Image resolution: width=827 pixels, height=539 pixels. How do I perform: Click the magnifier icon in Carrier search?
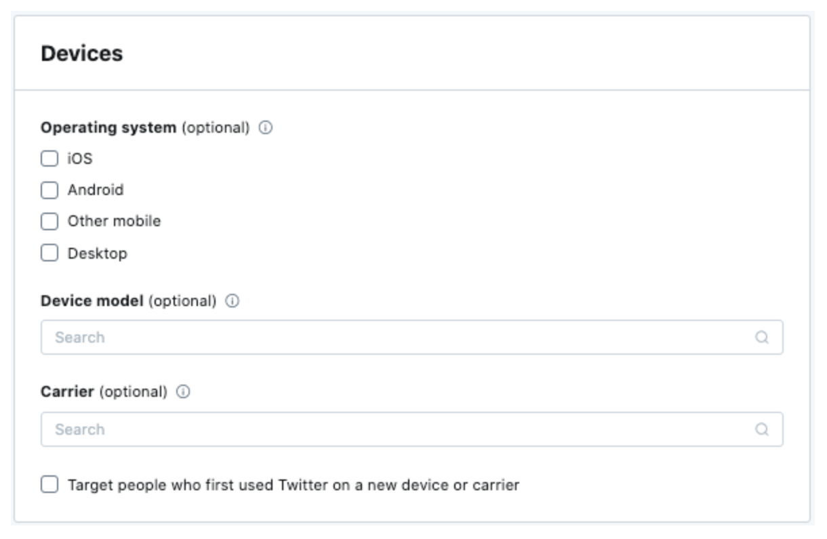(762, 429)
